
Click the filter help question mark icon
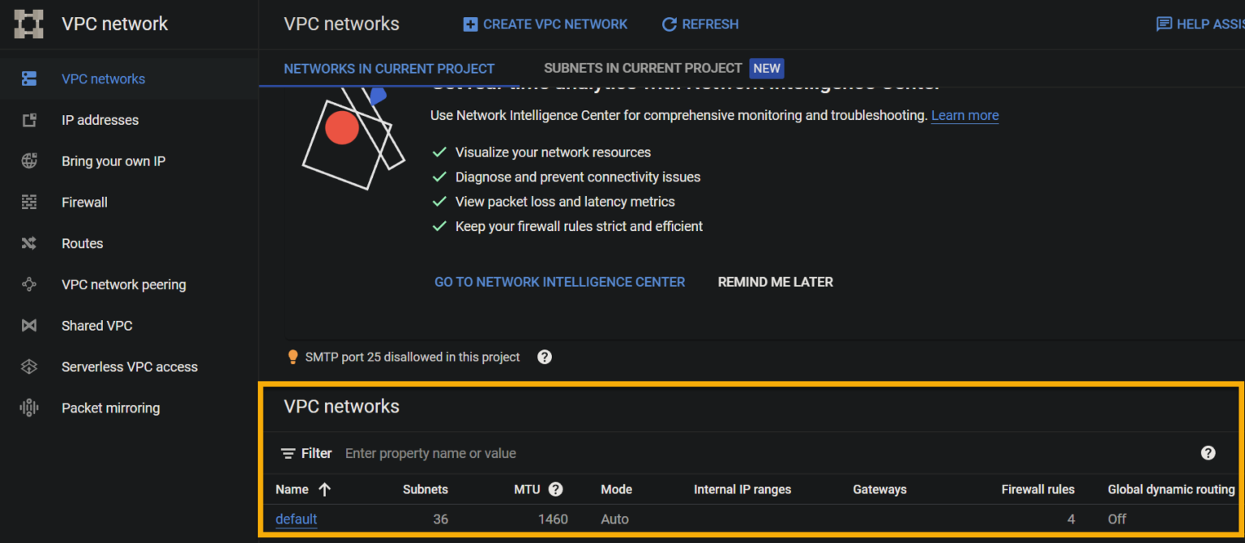click(1209, 453)
